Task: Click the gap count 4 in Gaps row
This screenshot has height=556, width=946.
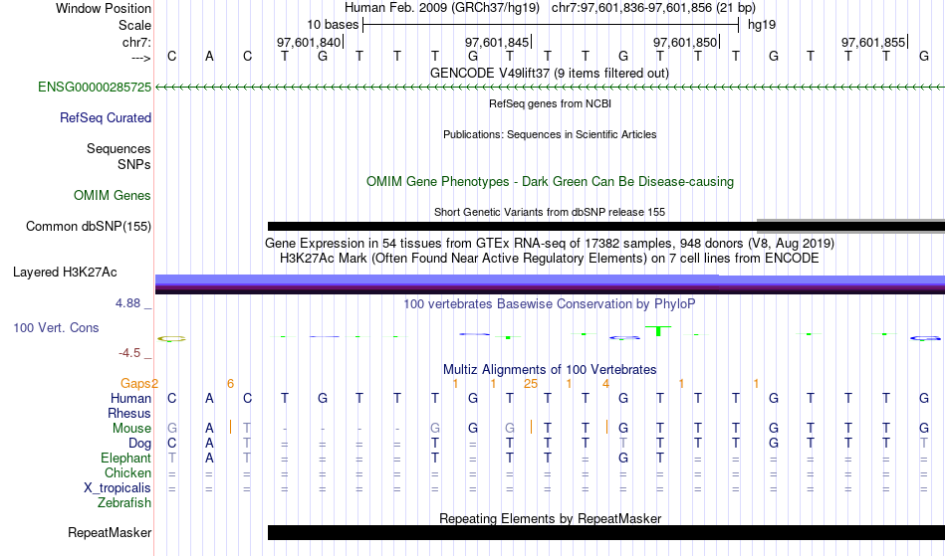Action: tap(605, 384)
